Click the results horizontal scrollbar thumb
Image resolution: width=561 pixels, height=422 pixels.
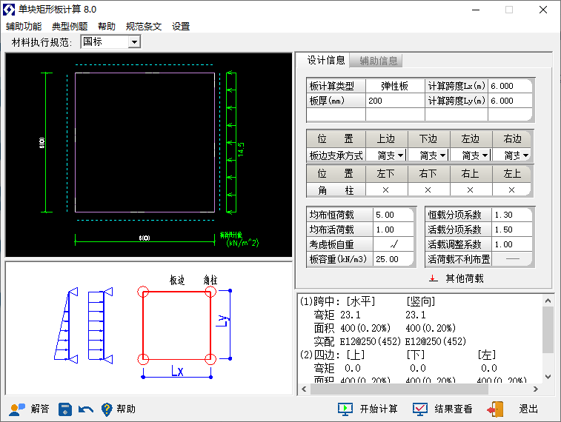(x=399, y=389)
